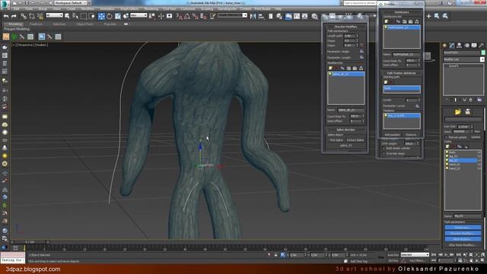Click the GrowFX object color swatch

[x=483, y=53]
